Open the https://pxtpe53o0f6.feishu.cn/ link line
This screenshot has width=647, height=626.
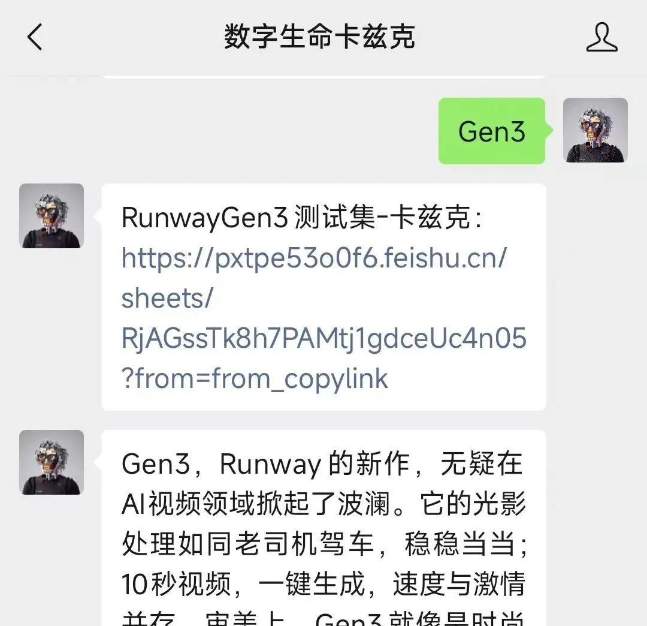click(314, 258)
